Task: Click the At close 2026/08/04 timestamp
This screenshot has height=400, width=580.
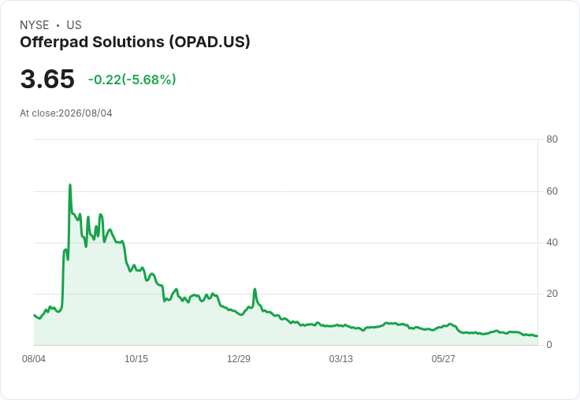Action: 66,113
